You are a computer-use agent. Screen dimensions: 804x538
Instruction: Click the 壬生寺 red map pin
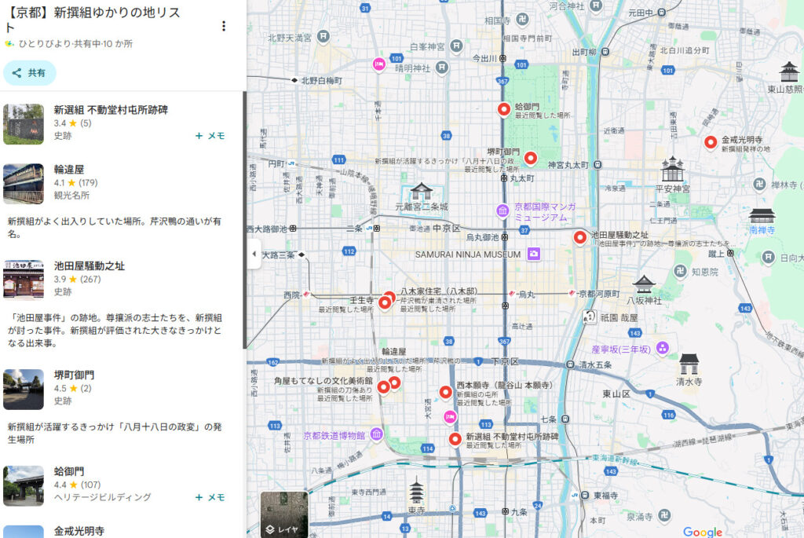pos(385,303)
